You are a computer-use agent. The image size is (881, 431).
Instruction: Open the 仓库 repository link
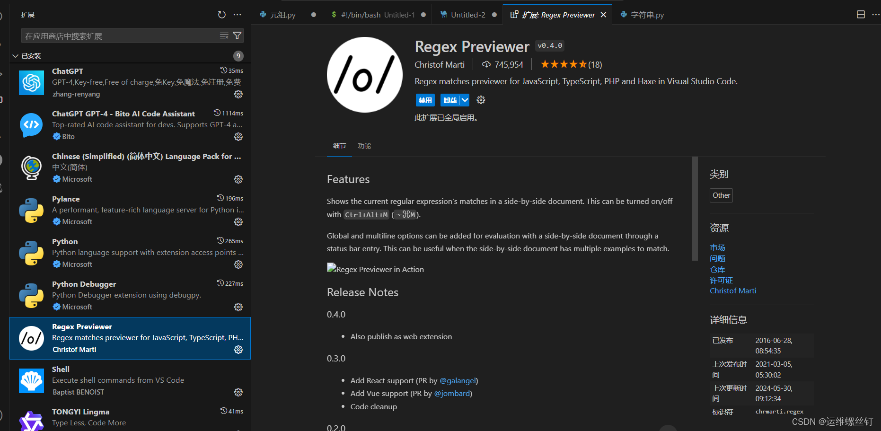(717, 269)
